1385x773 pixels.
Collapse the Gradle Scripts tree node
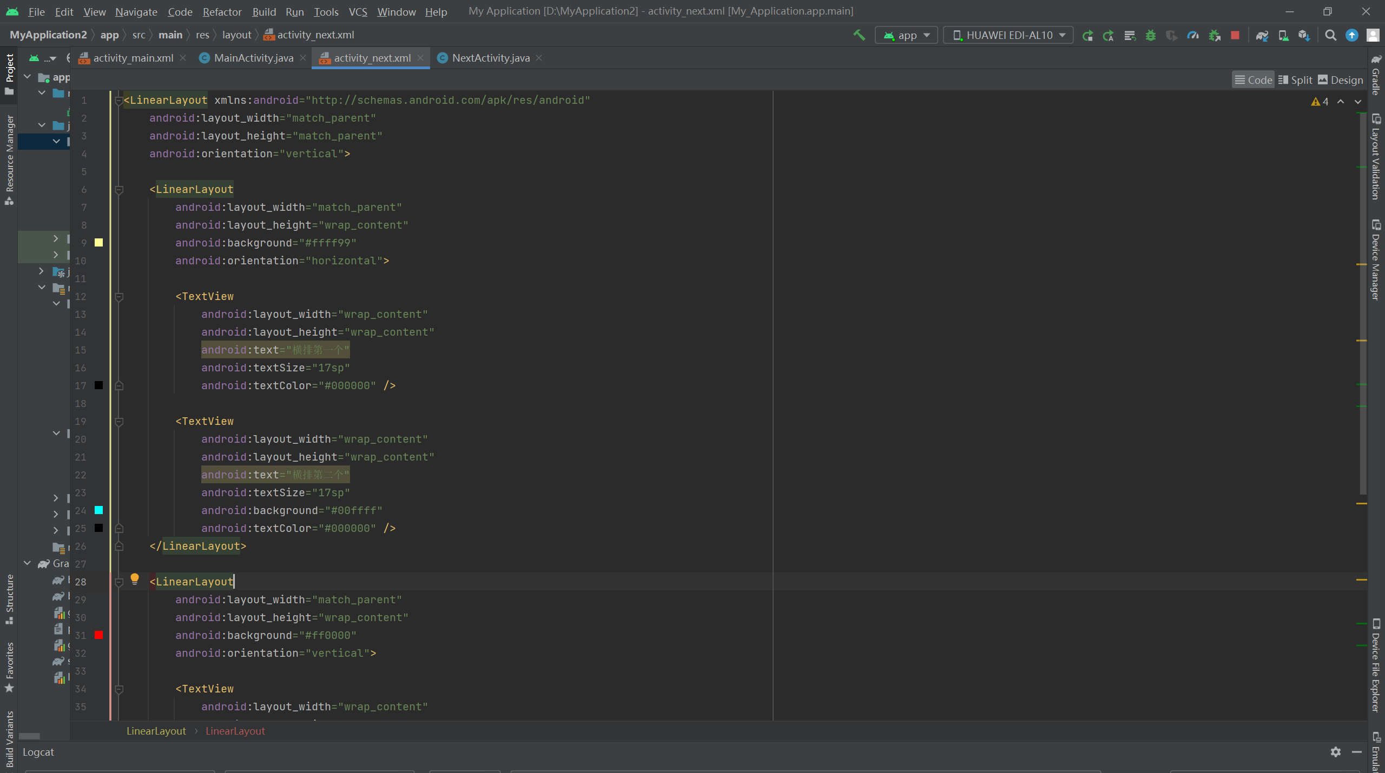28,563
